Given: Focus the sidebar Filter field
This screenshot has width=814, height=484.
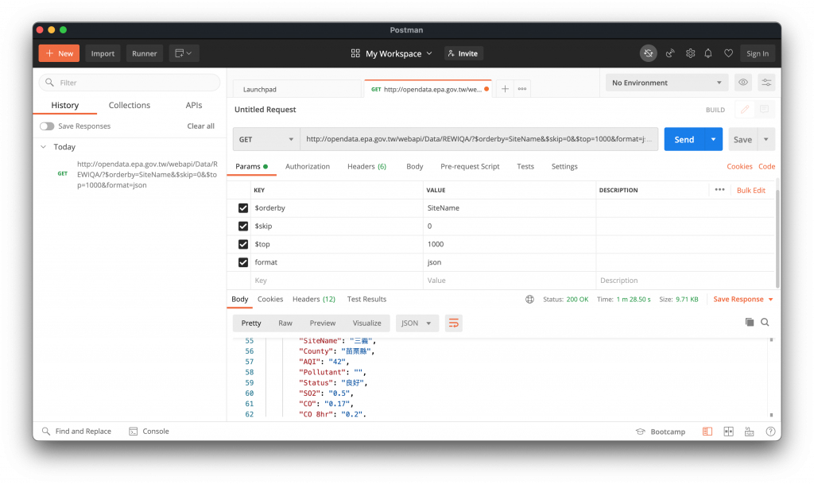Looking at the screenshot, I should tap(130, 83).
